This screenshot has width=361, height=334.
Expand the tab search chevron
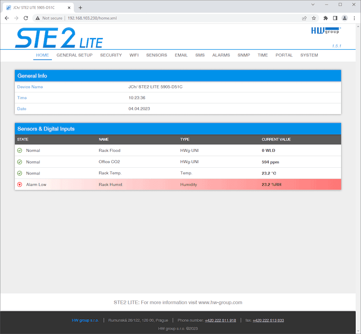(314, 5)
